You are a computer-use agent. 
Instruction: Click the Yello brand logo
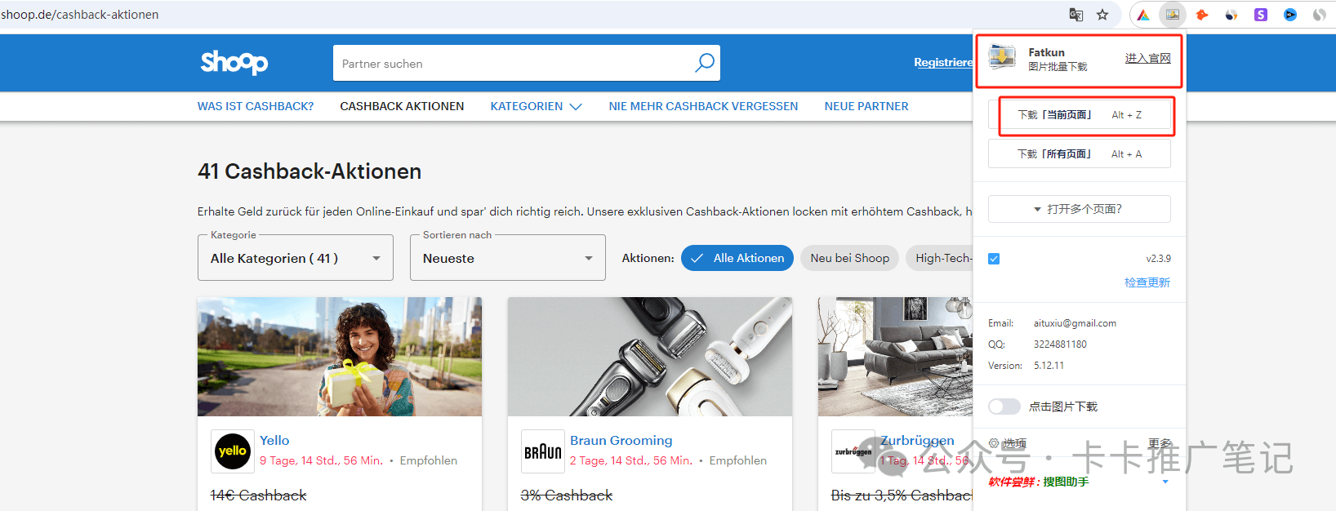(233, 451)
